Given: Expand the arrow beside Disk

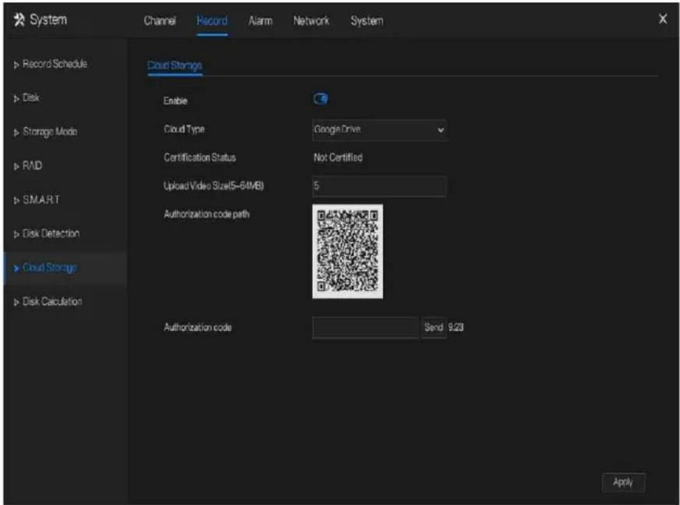Looking at the screenshot, I should click(x=16, y=99).
